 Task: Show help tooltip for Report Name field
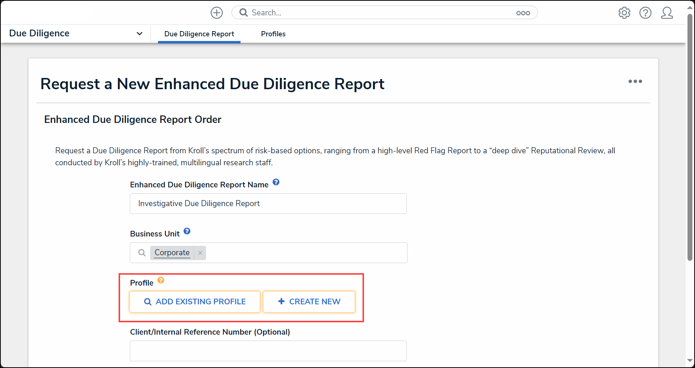[x=276, y=182]
